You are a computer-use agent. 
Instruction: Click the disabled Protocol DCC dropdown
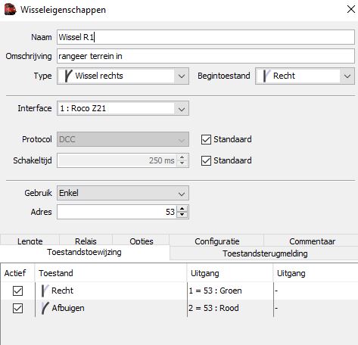coord(123,139)
